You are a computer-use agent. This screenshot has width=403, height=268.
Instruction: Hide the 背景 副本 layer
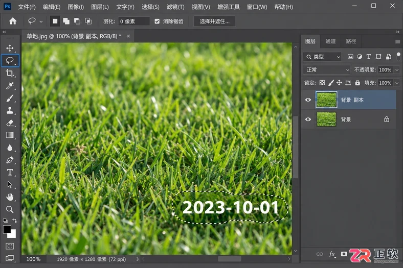(x=308, y=100)
